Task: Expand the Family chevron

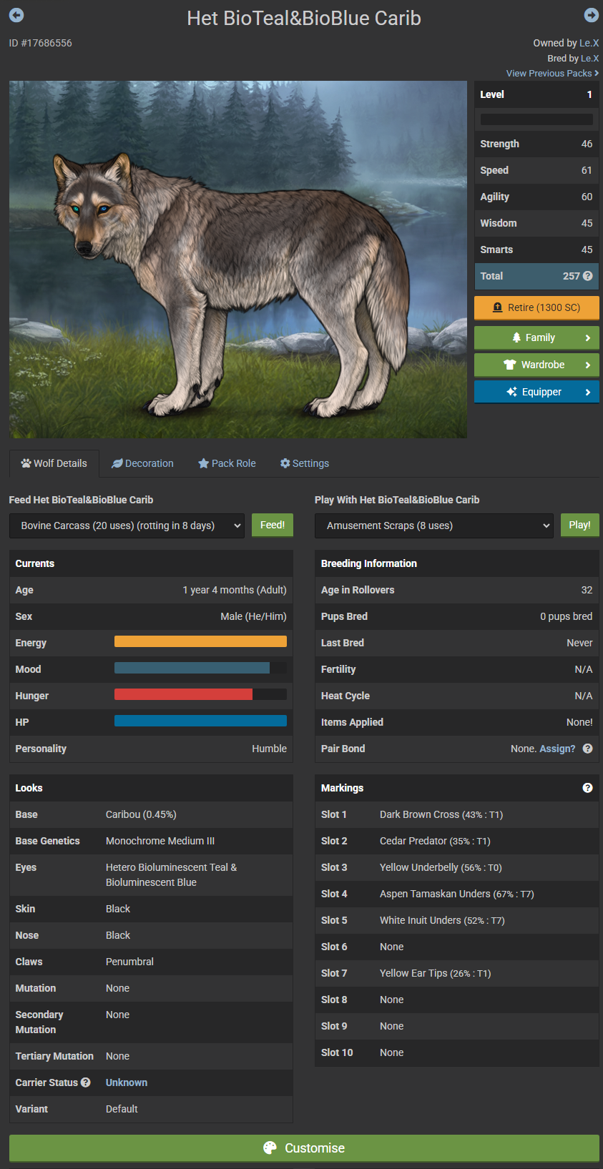Action: [x=588, y=337]
